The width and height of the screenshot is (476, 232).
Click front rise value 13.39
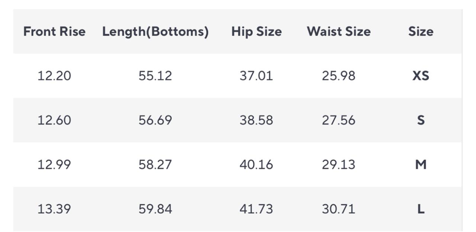pyautogui.click(x=54, y=209)
